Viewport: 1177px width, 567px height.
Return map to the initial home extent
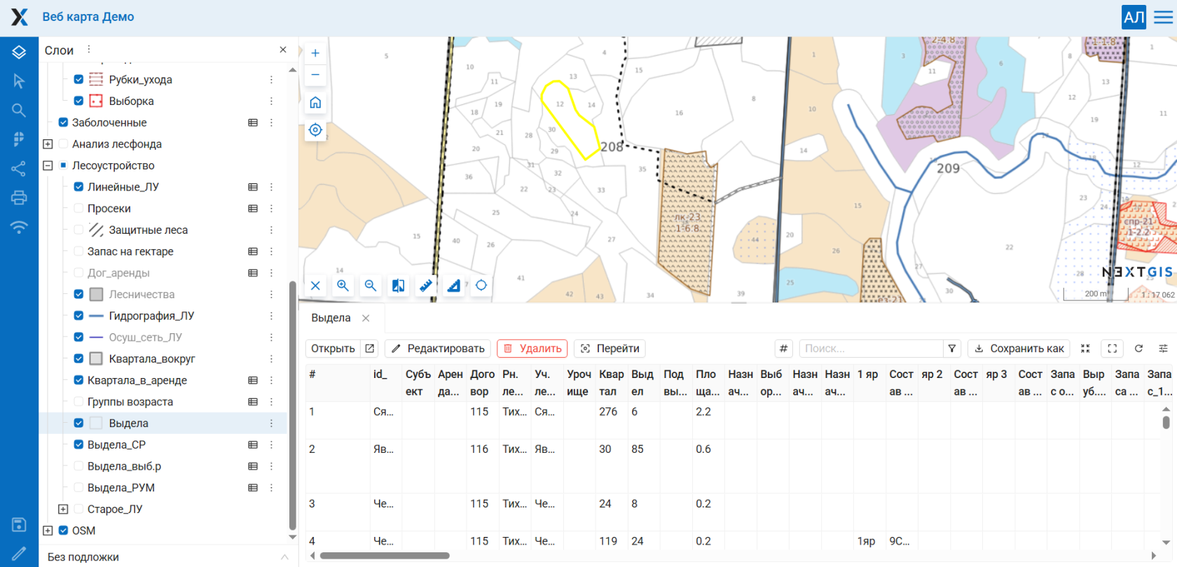[315, 103]
